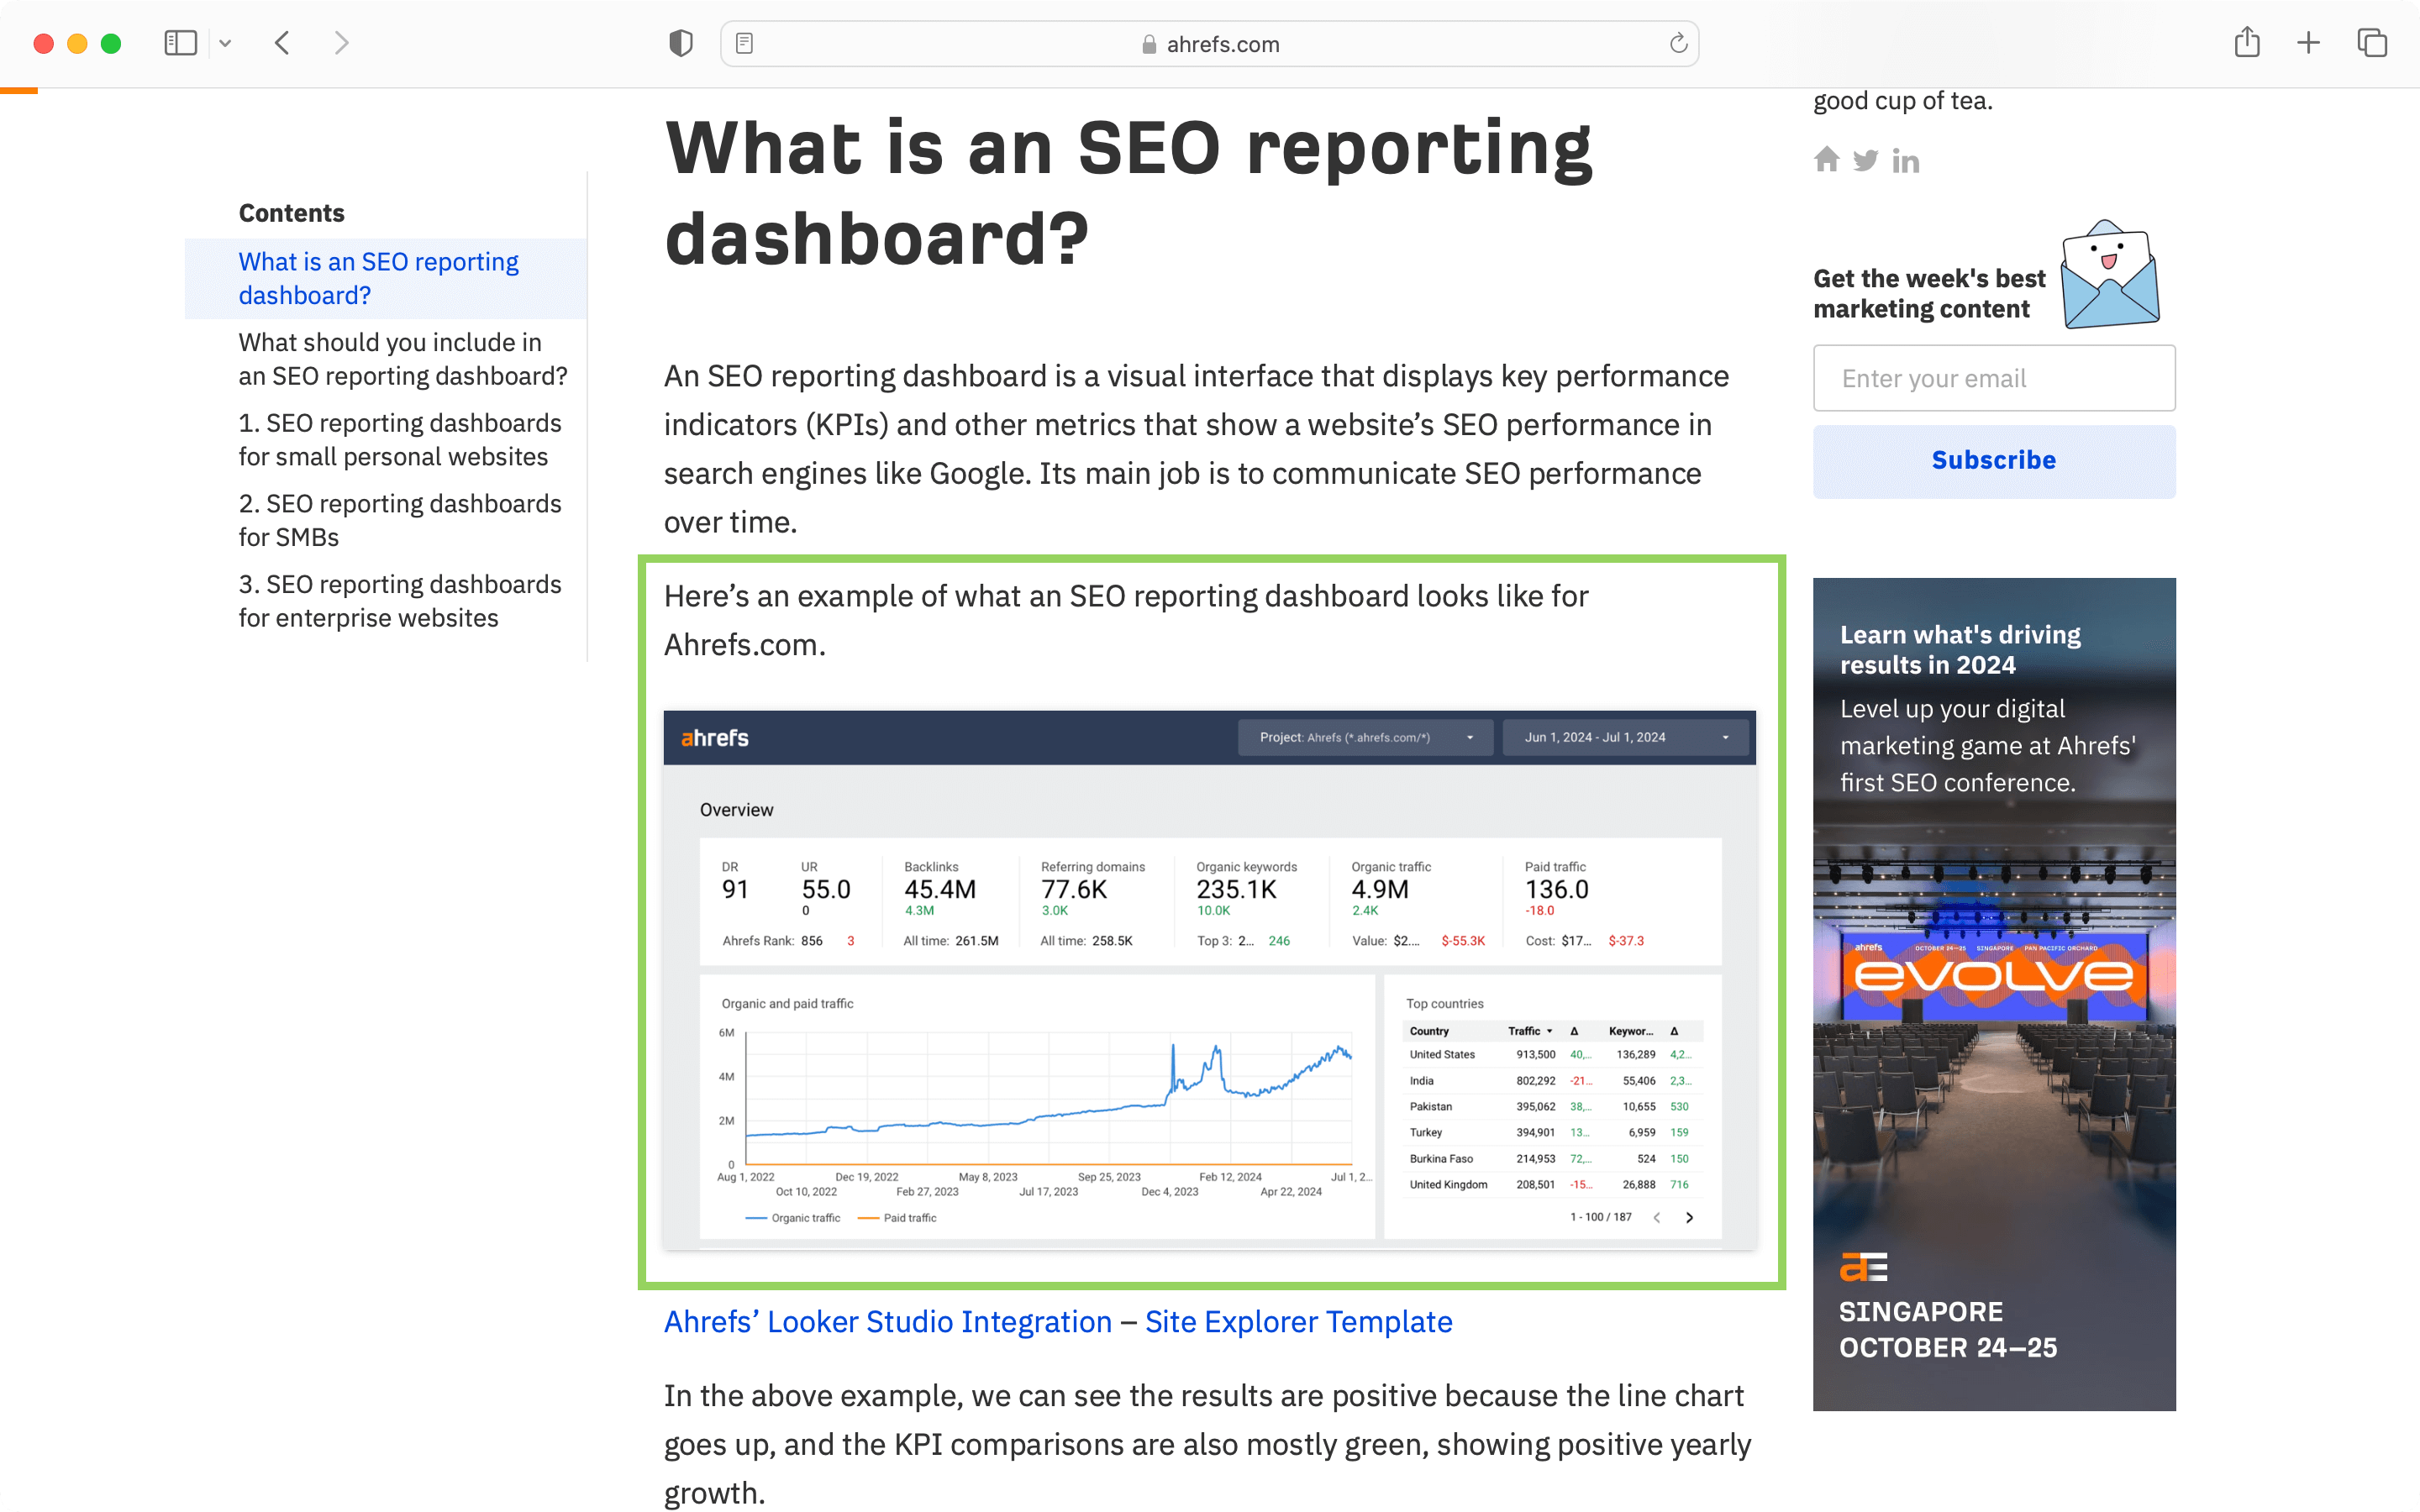Open the Project Ahrefs dropdown in dashboard
Viewport: 2420px width, 1512px height.
[x=1366, y=738]
